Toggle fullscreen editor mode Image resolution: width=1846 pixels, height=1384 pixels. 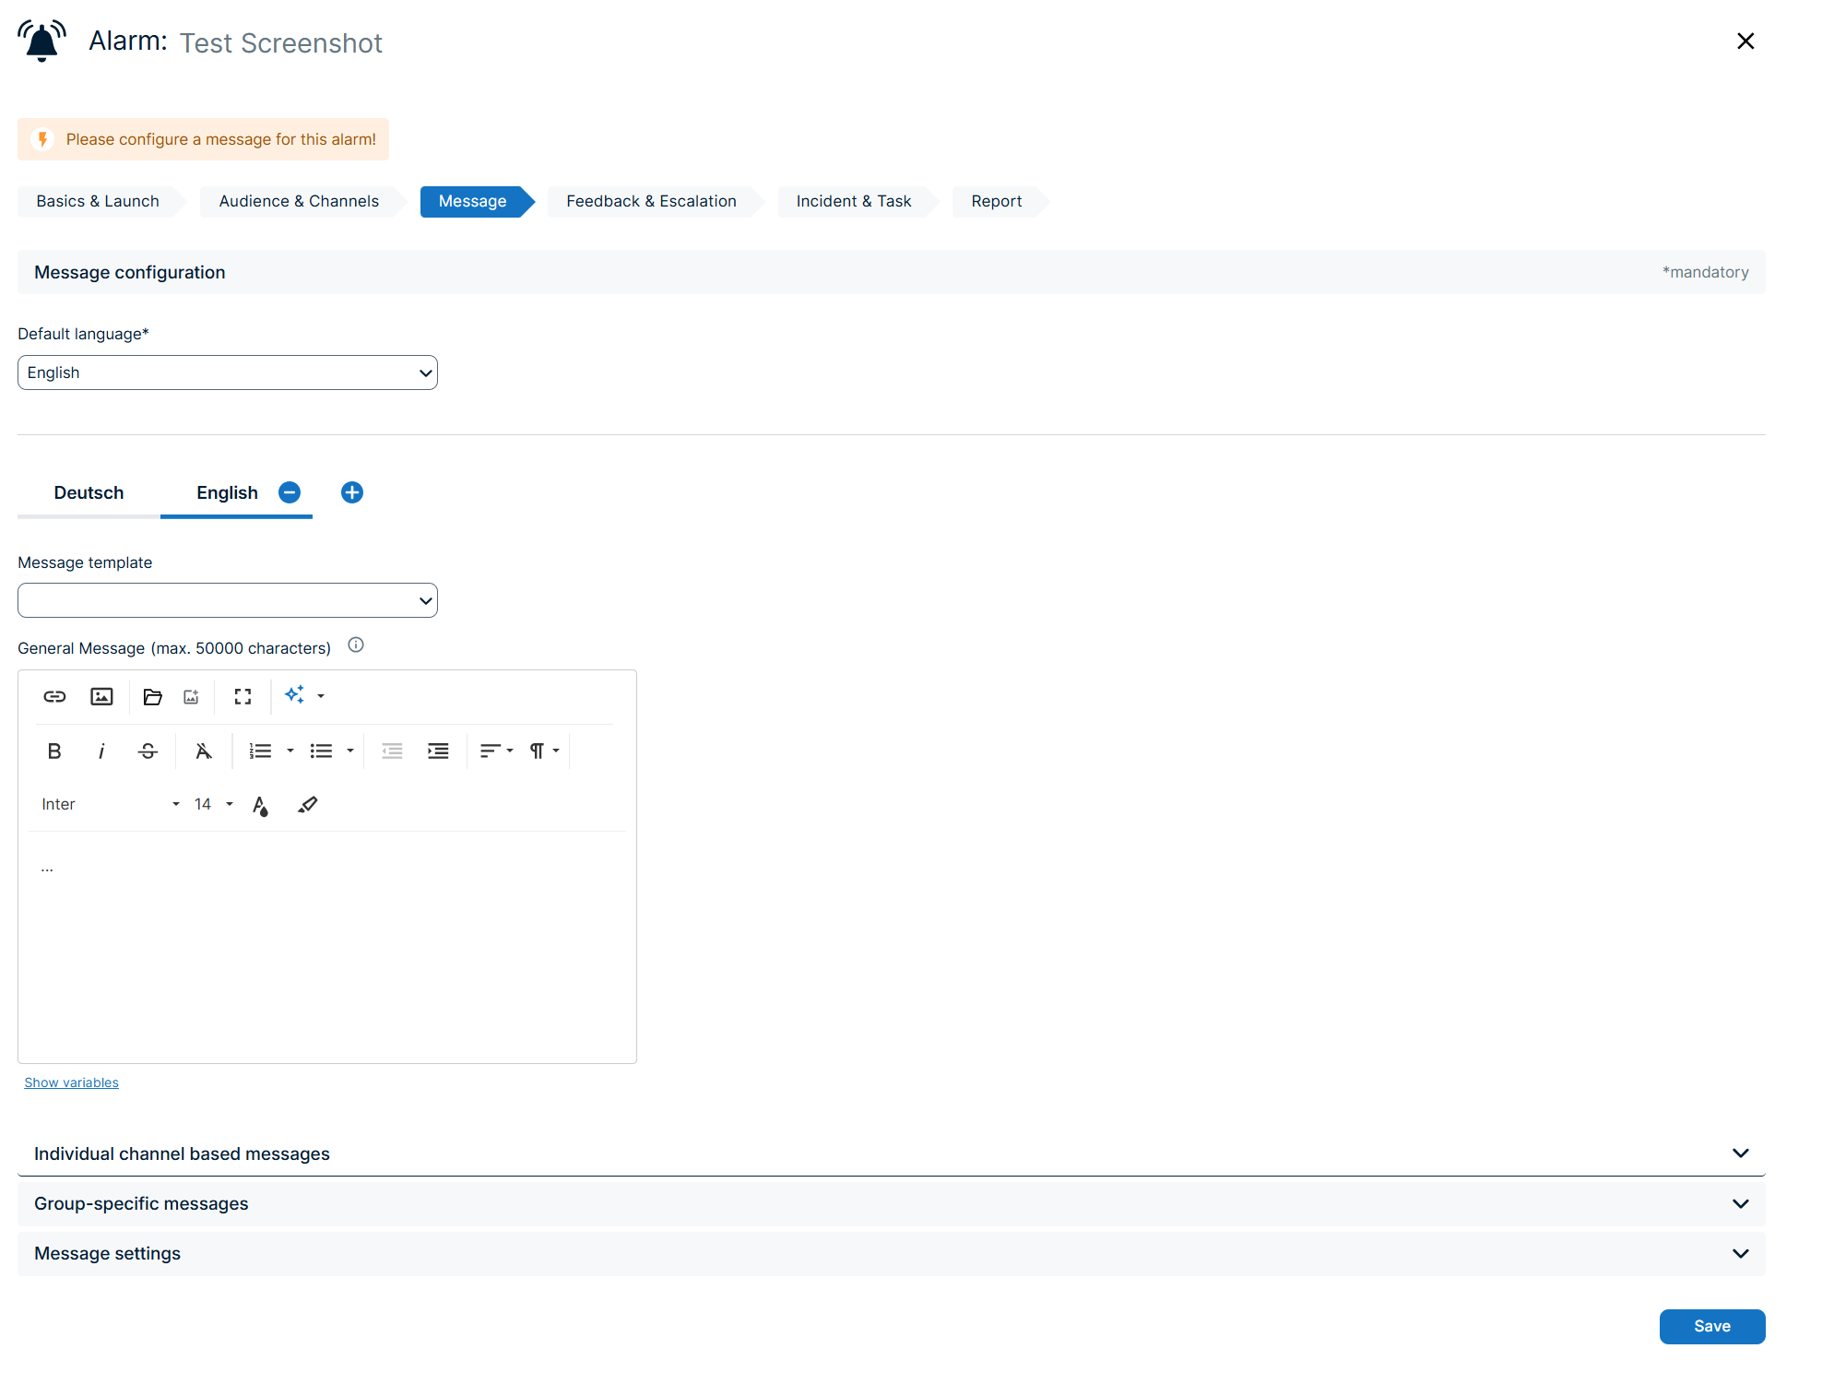tap(243, 696)
